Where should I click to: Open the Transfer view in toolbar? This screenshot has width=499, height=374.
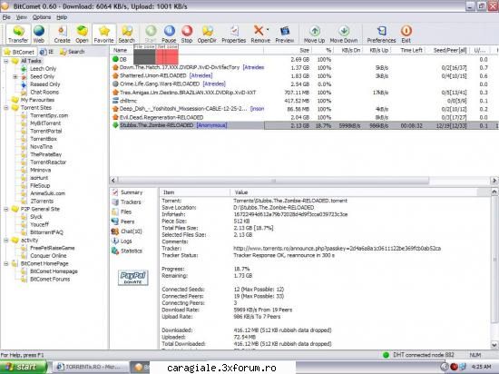point(18,34)
